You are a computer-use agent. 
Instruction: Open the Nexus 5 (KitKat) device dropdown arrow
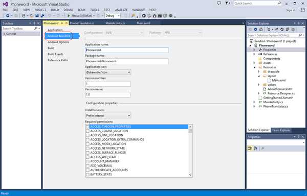click(x=94, y=16)
